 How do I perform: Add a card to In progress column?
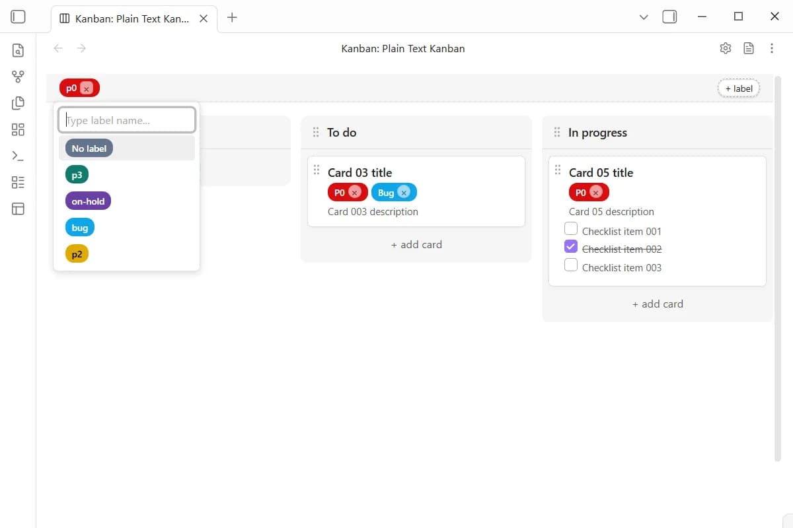click(x=658, y=304)
